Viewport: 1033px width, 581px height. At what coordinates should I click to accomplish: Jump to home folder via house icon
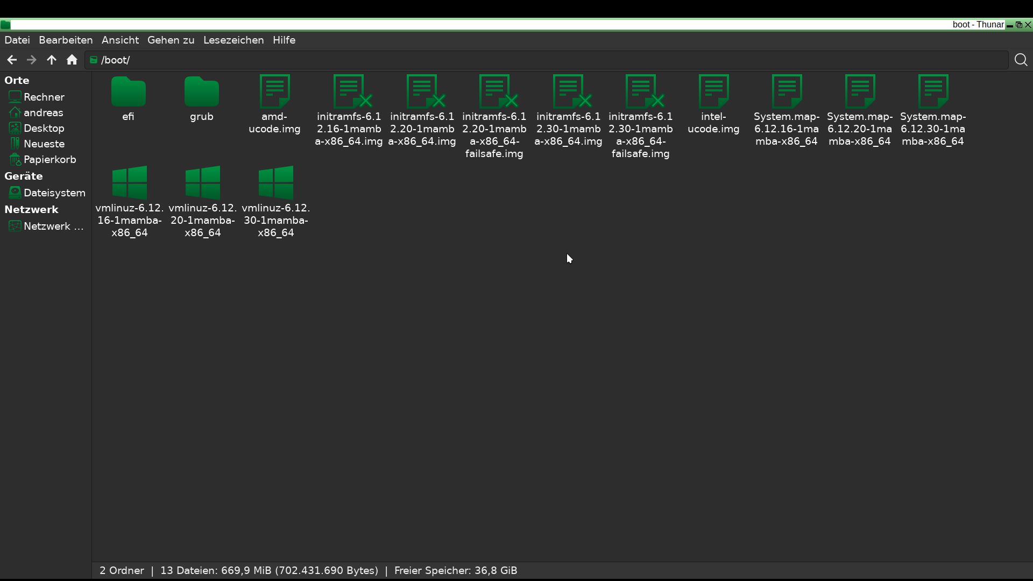click(x=72, y=60)
